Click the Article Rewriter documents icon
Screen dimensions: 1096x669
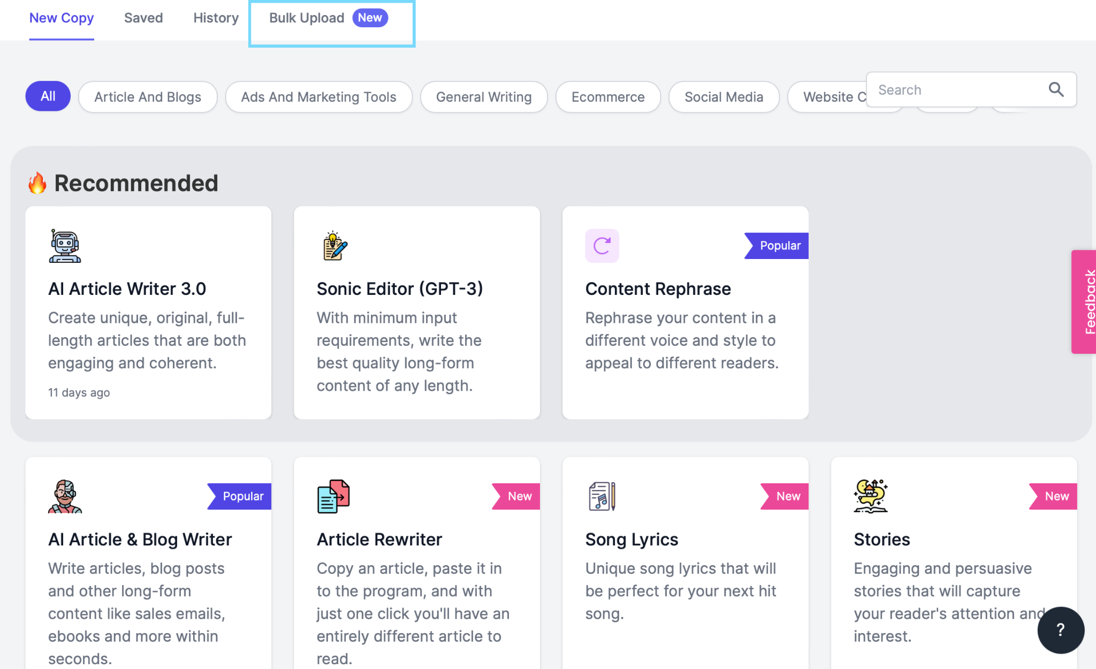pos(333,497)
